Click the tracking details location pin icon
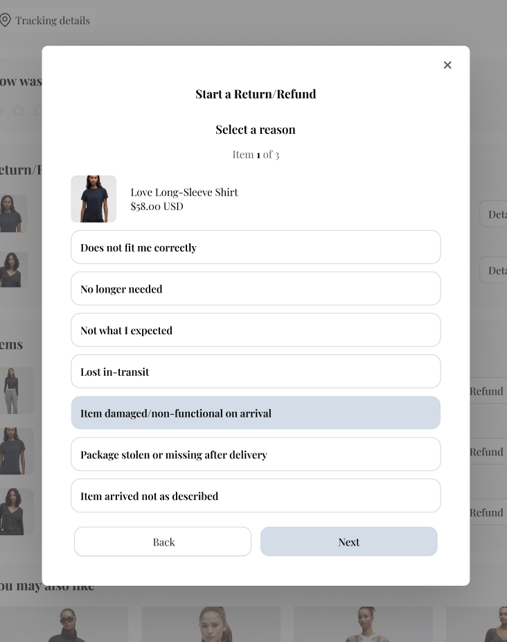 (6, 20)
